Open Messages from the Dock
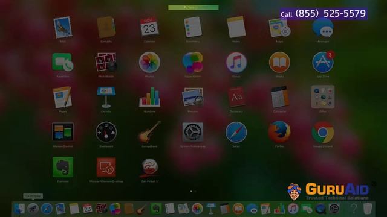 point(252,209)
